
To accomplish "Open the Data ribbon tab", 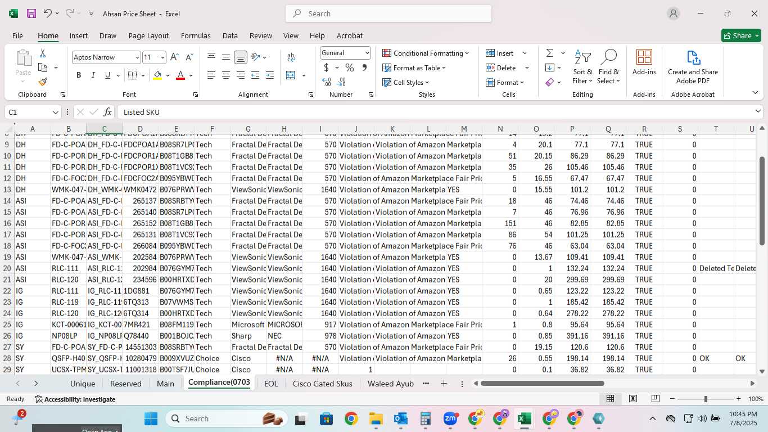I will (x=230, y=35).
